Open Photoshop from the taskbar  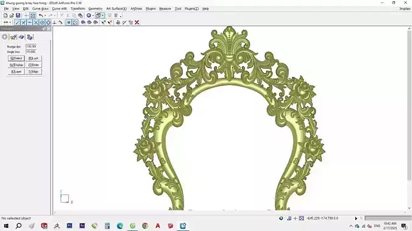[69, 226]
